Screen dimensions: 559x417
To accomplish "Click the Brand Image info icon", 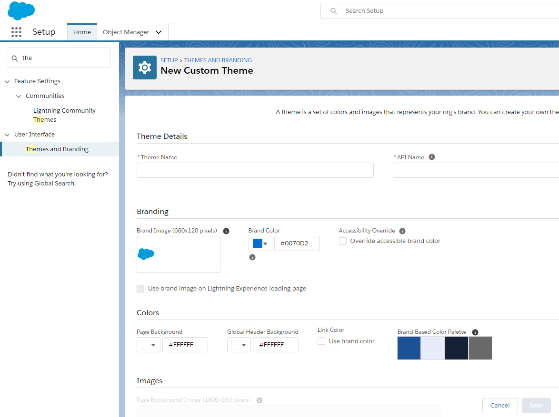I will 226,231.
